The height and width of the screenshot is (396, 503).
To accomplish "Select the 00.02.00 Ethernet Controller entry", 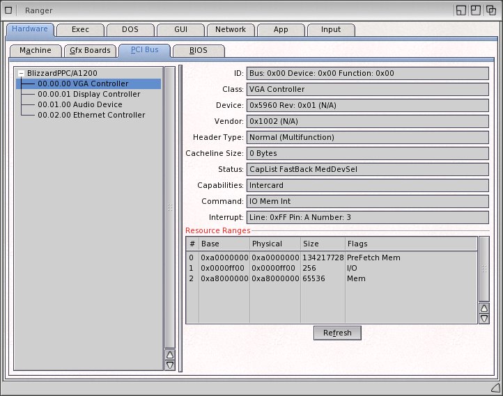I will coord(91,115).
